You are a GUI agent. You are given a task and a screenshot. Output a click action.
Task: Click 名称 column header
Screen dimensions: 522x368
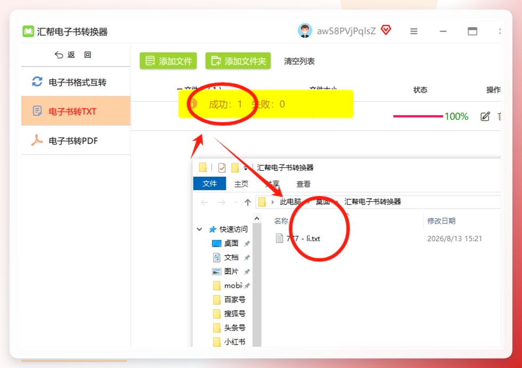click(281, 221)
